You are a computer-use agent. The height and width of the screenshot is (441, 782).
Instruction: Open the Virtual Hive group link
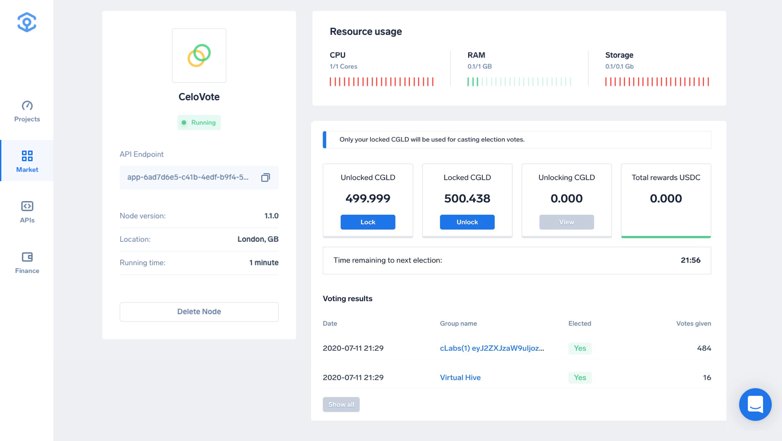pos(460,378)
